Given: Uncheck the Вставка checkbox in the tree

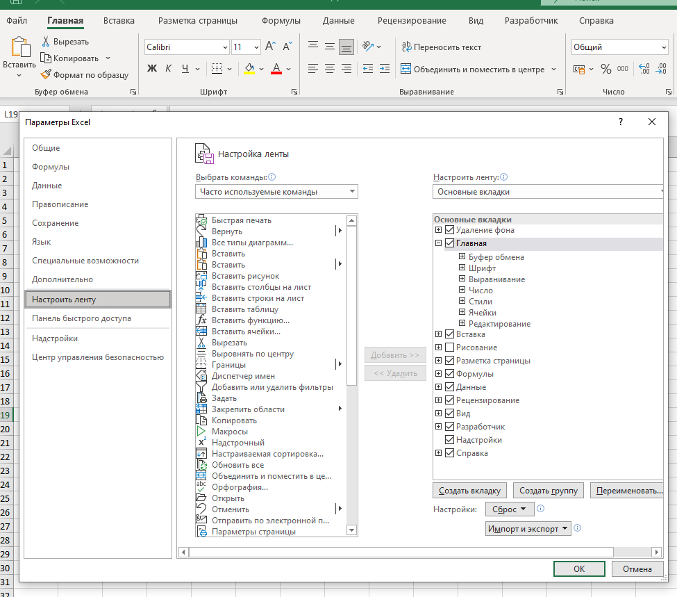Looking at the screenshot, I should [x=449, y=334].
